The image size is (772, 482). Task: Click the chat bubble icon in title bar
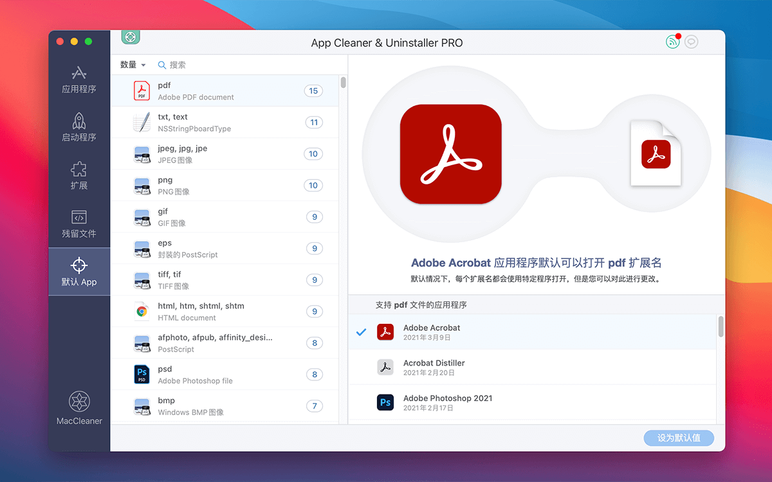coord(691,42)
